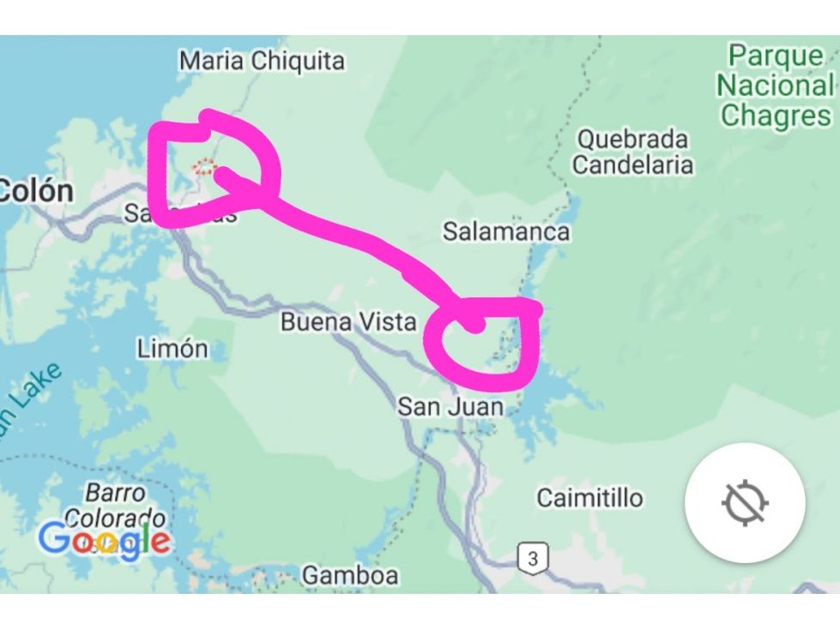840x629 pixels.
Task: Click the red dotted circle marker
Action: click(x=205, y=167)
